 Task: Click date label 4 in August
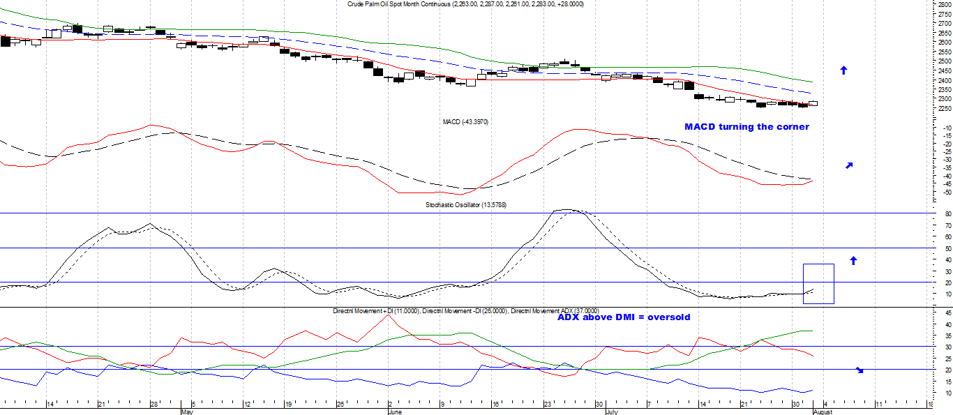(826, 404)
